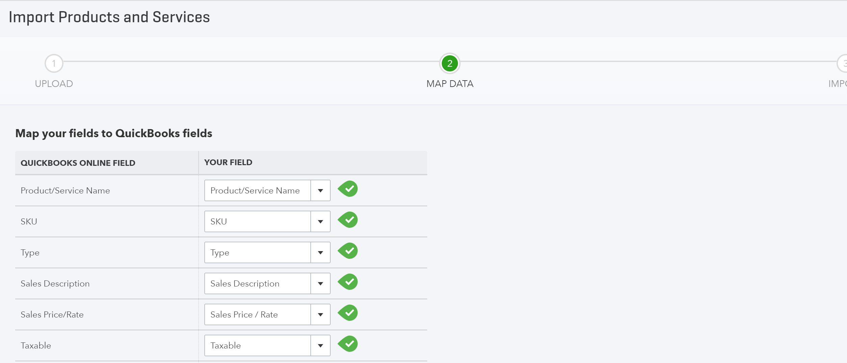Click the Product/Service Name QuickBooks field label
Image resolution: width=847 pixels, height=363 pixels.
pyautogui.click(x=65, y=190)
